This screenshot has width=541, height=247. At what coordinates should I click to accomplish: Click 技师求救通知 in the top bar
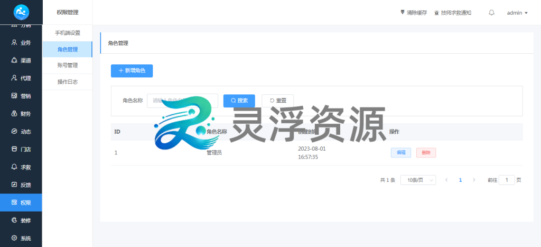tap(453, 13)
